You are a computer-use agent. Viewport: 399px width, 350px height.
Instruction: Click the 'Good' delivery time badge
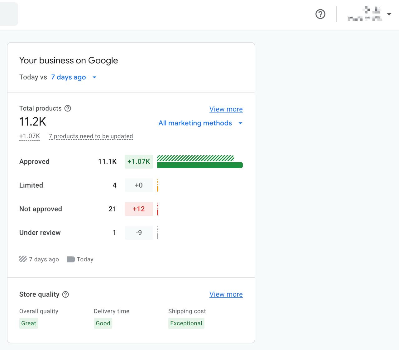click(x=103, y=323)
